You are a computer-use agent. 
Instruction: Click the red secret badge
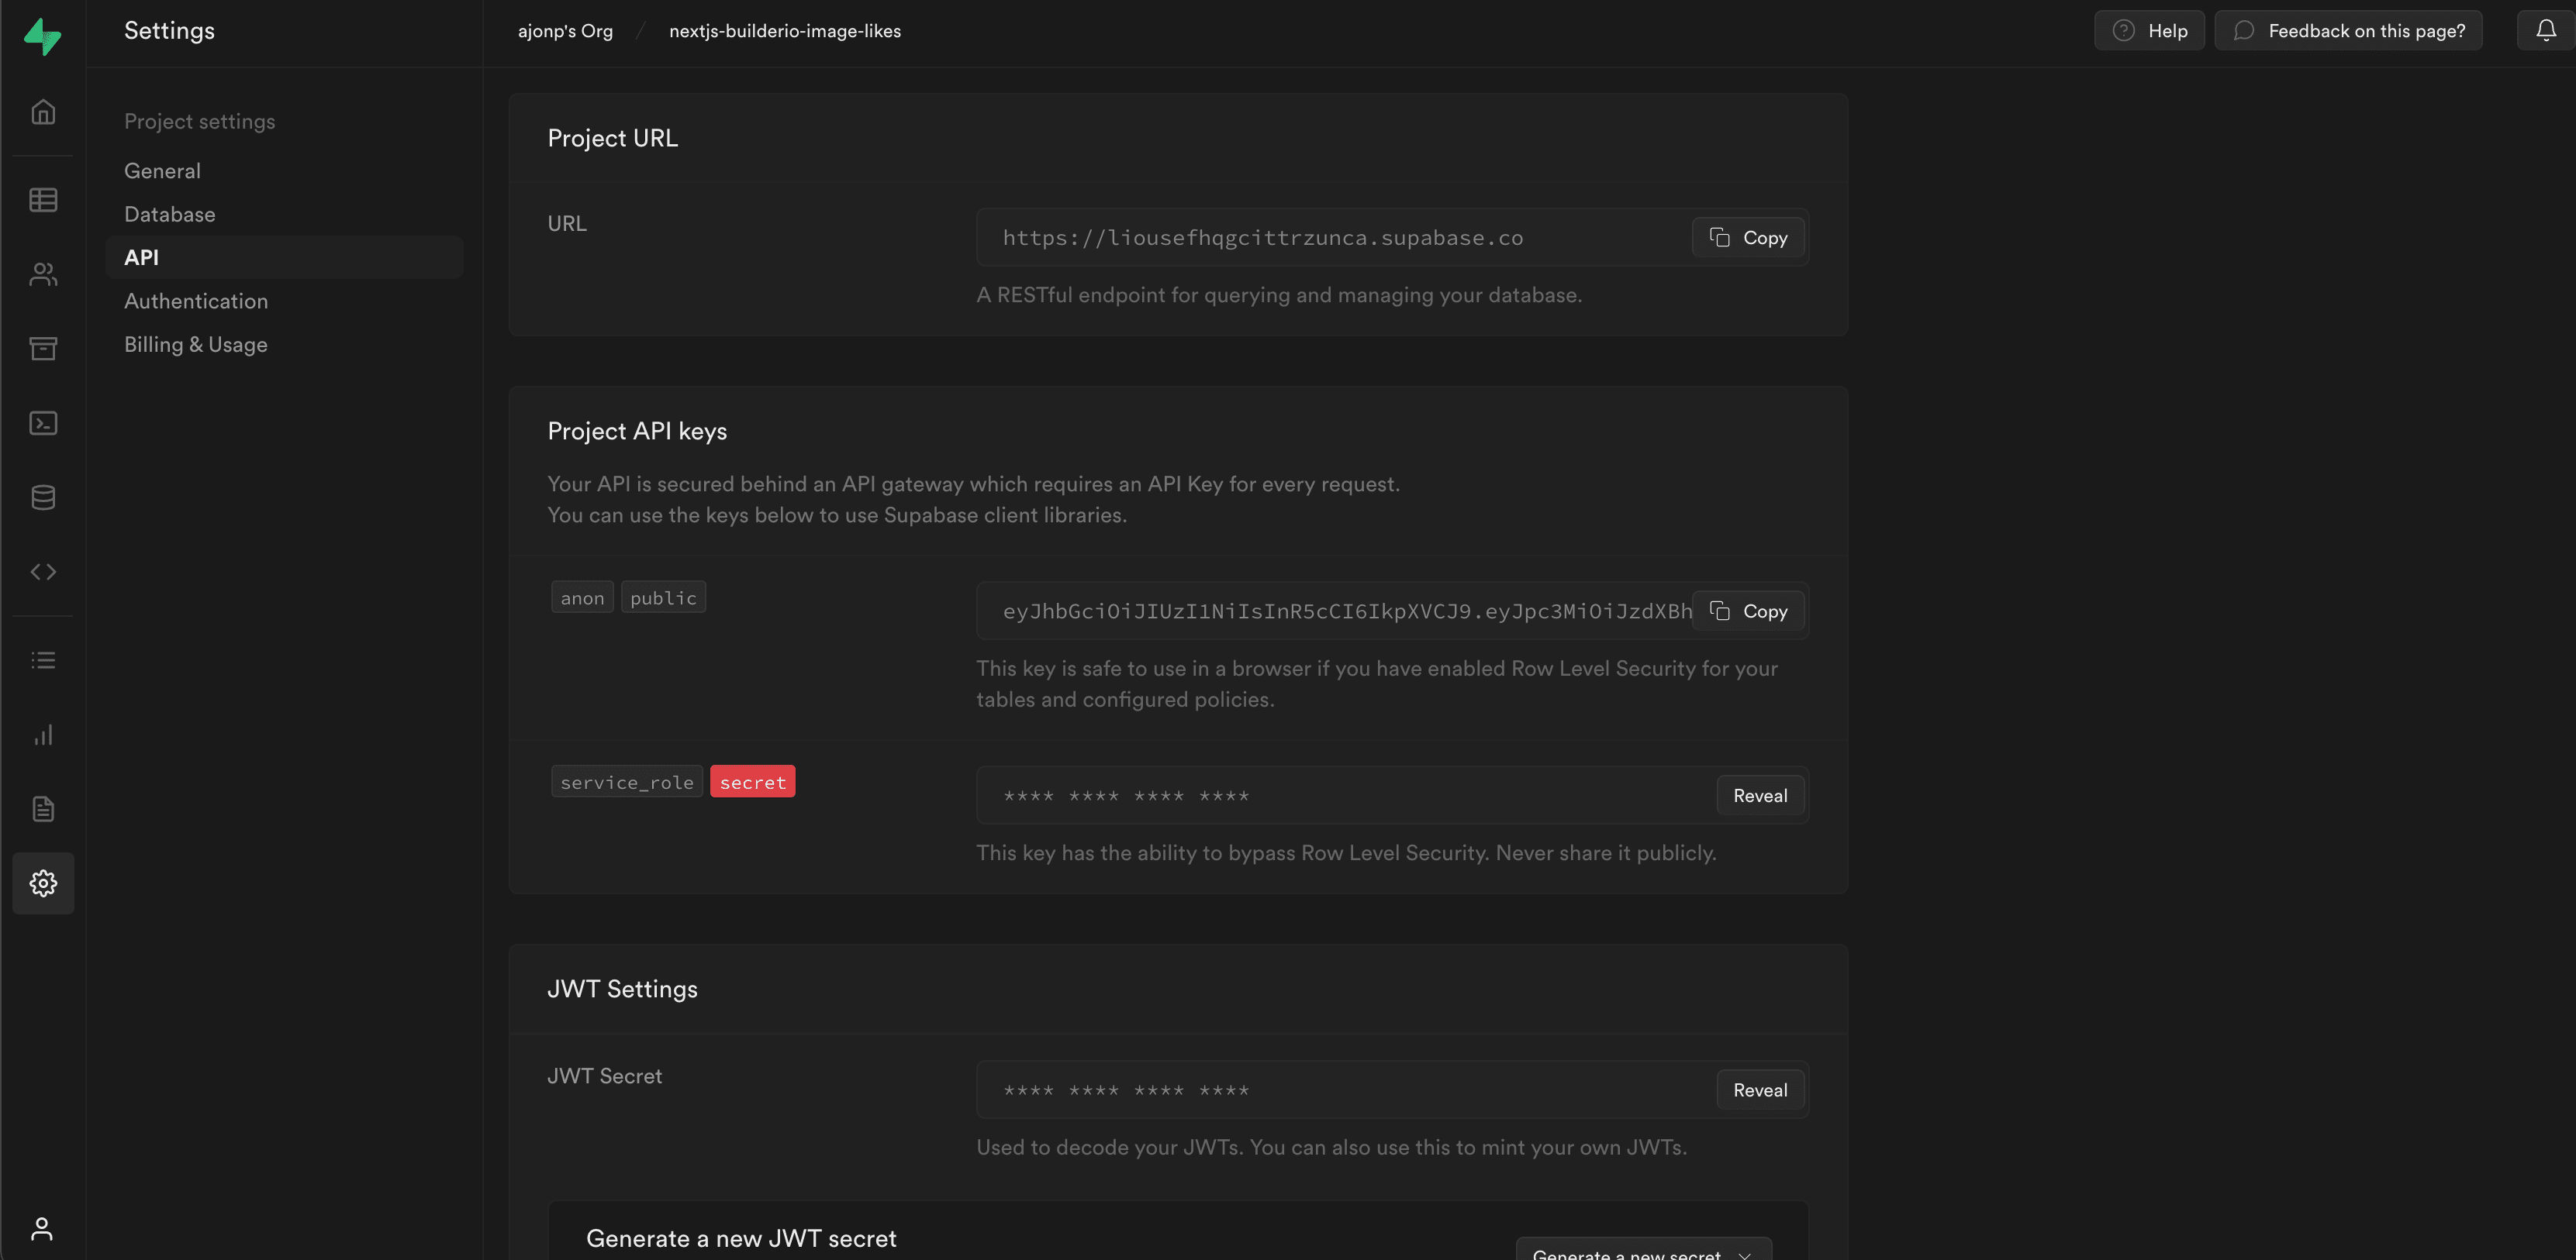tap(752, 781)
